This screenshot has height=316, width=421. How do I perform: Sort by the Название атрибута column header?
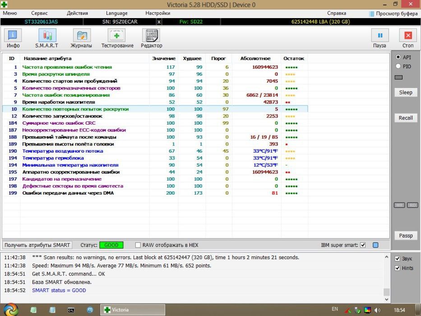(85, 58)
